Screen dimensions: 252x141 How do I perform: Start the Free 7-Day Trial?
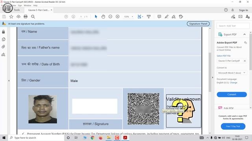[233, 126]
